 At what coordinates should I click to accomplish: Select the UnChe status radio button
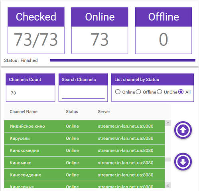pyautogui.click(x=159, y=92)
